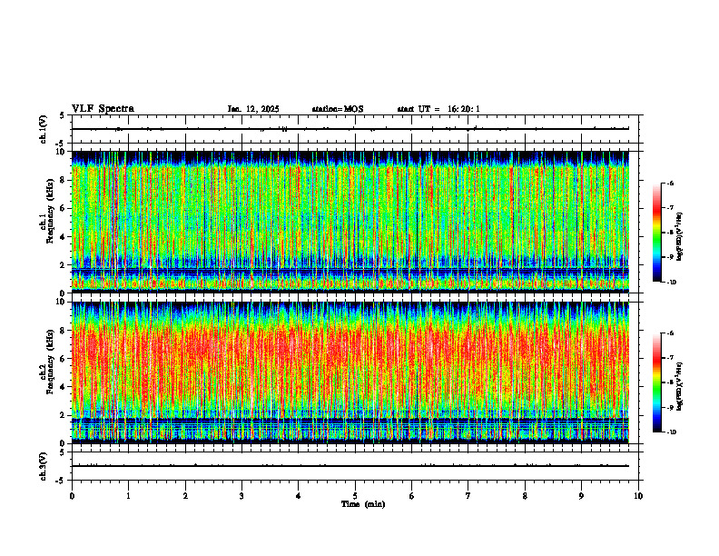Click the ch.1 frequency tick "4"
Viewport: 719px width, 556px height.
[64, 237]
